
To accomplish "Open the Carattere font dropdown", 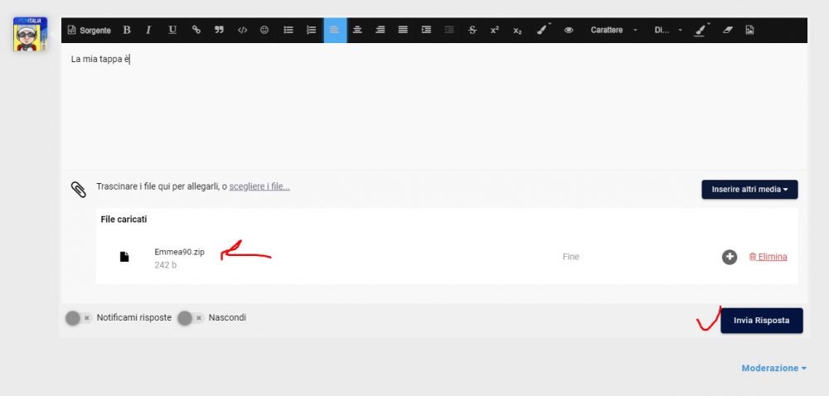I will tap(613, 31).
